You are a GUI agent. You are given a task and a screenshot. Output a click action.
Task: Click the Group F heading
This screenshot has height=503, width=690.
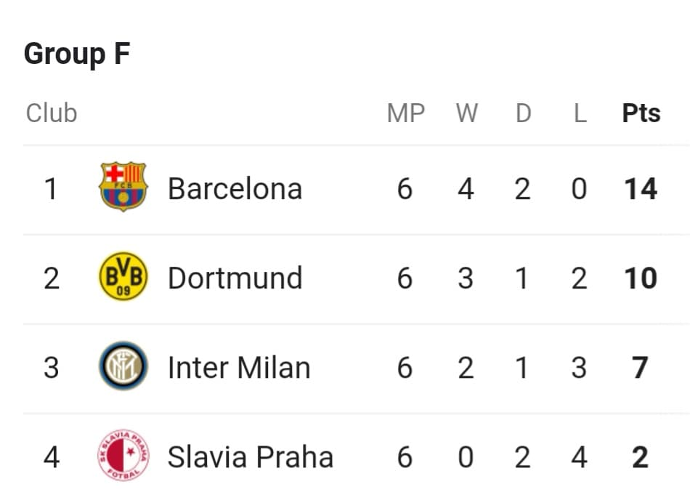77,55
